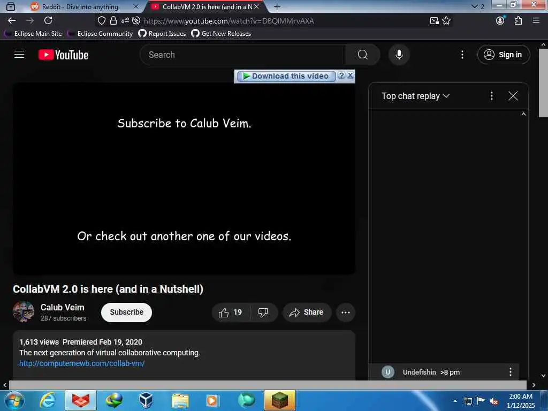Select the CollabVM 2.0 YouTube tab

click(205, 6)
